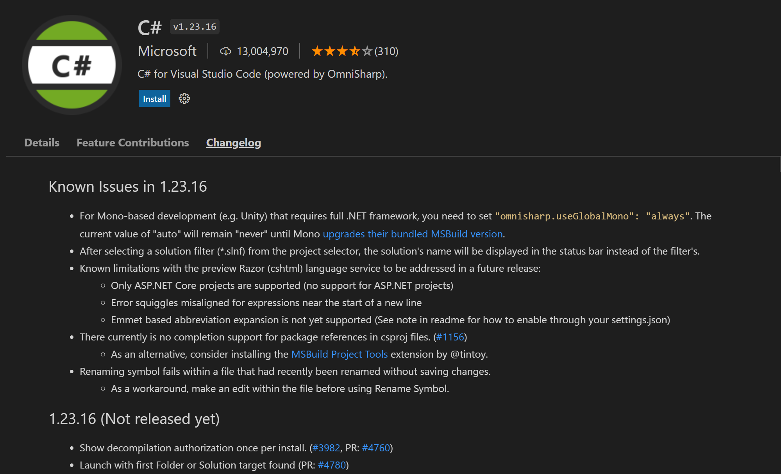Click the v1.23.16 version badge
Viewport: 781px width, 474px height.
click(x=195, y=27)
